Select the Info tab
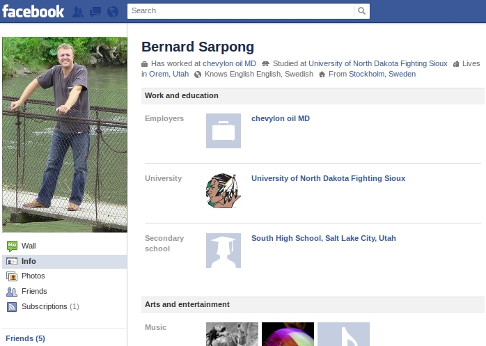 (x=65, y=261)
